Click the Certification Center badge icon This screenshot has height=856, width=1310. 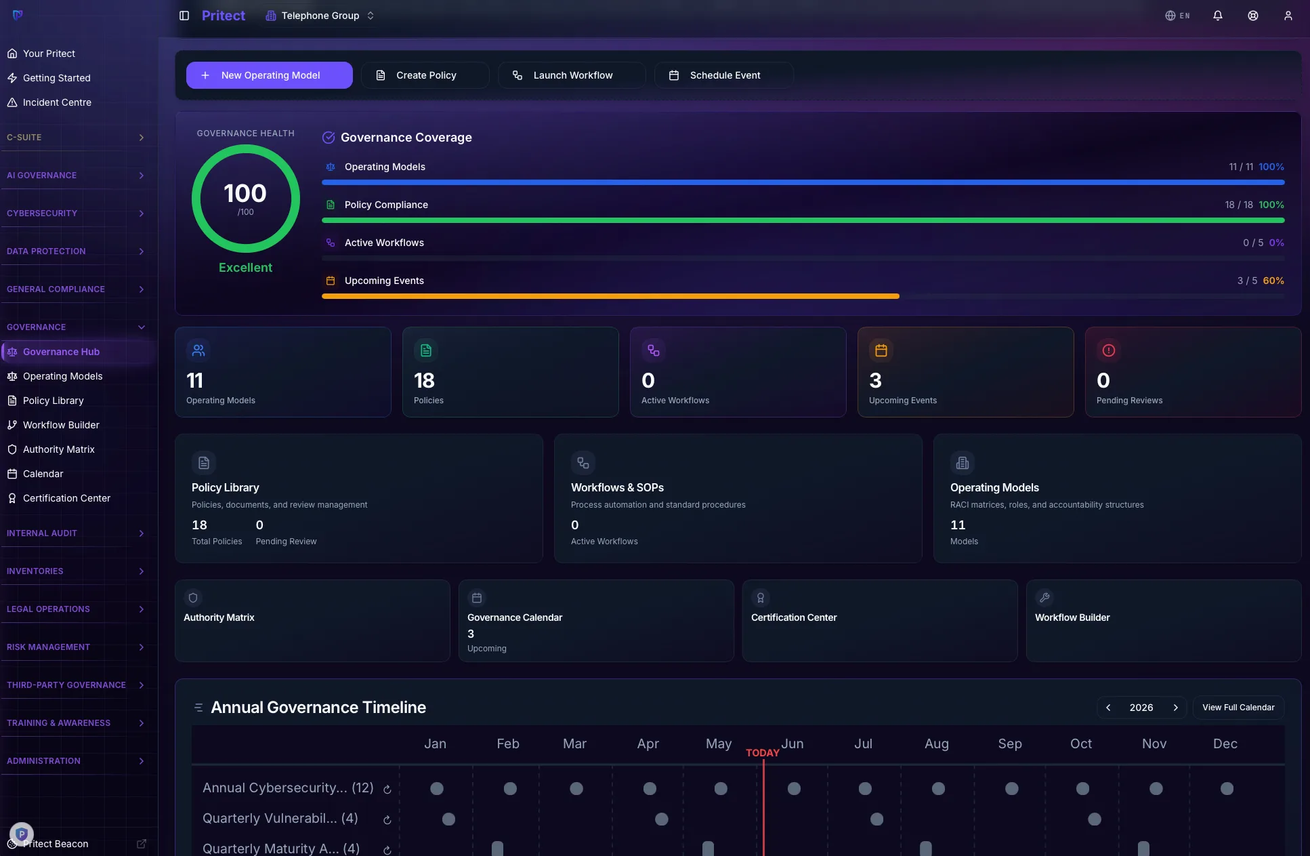pos(761,598)
